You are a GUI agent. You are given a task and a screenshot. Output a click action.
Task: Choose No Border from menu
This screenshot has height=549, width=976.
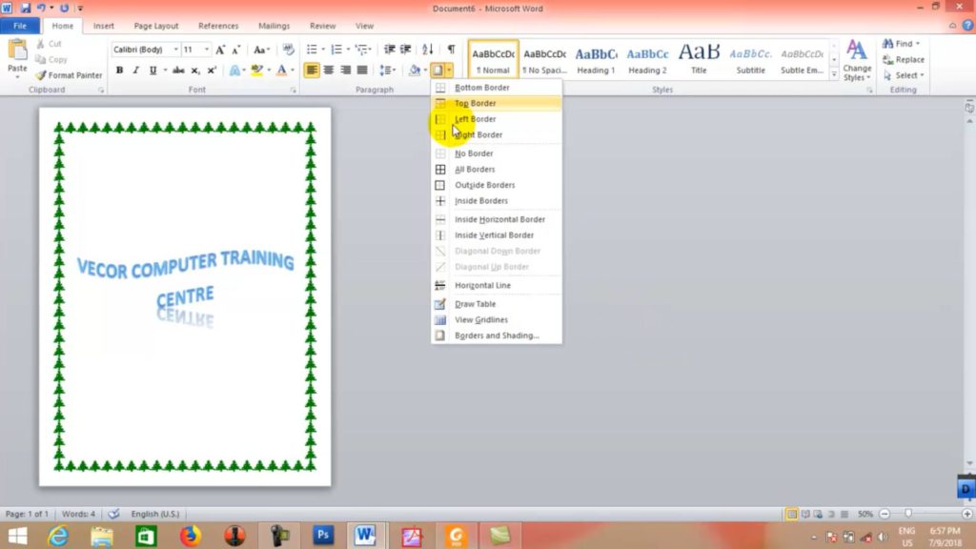pos(497,153)
